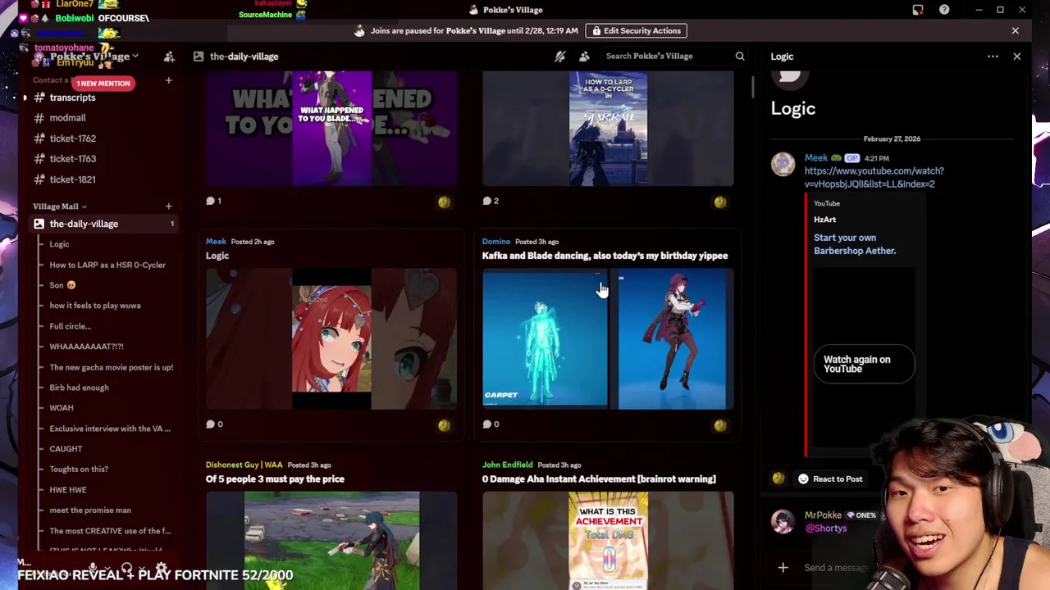Open the invite members icon beside server name

pyautogui.click(x=169, y=57)
